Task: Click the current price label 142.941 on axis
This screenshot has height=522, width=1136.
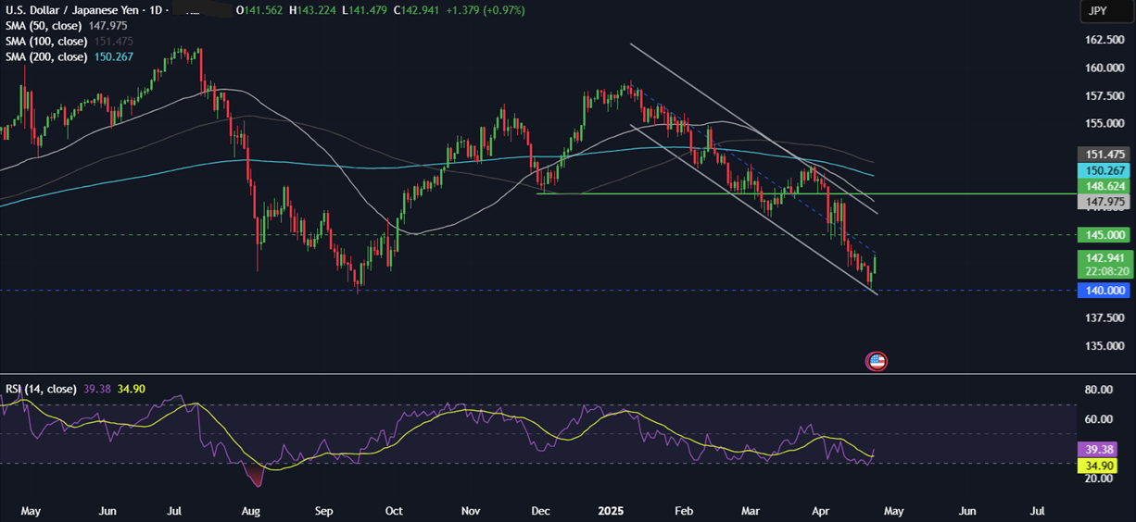Action: 1104,257
